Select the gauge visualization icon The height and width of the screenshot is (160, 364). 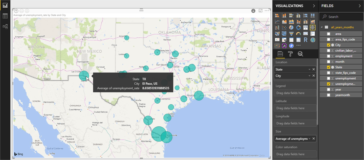(298, 33)
